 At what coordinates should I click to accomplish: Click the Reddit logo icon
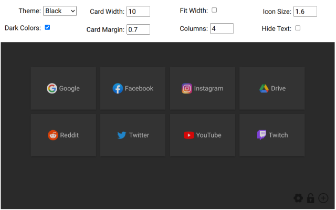pyautogui.click(x=53, y=135)
